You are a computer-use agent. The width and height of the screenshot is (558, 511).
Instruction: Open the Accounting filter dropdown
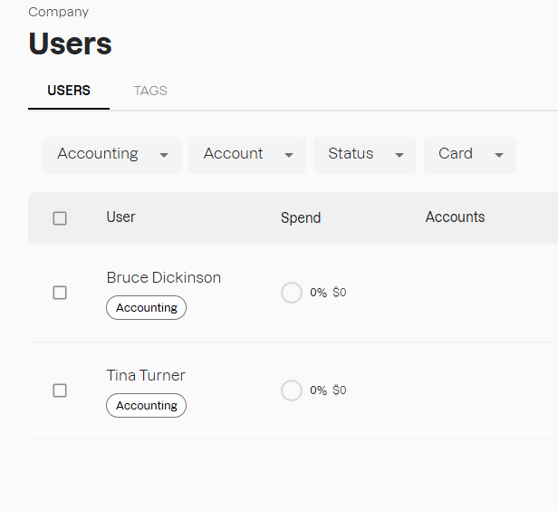tap(111, 155)
